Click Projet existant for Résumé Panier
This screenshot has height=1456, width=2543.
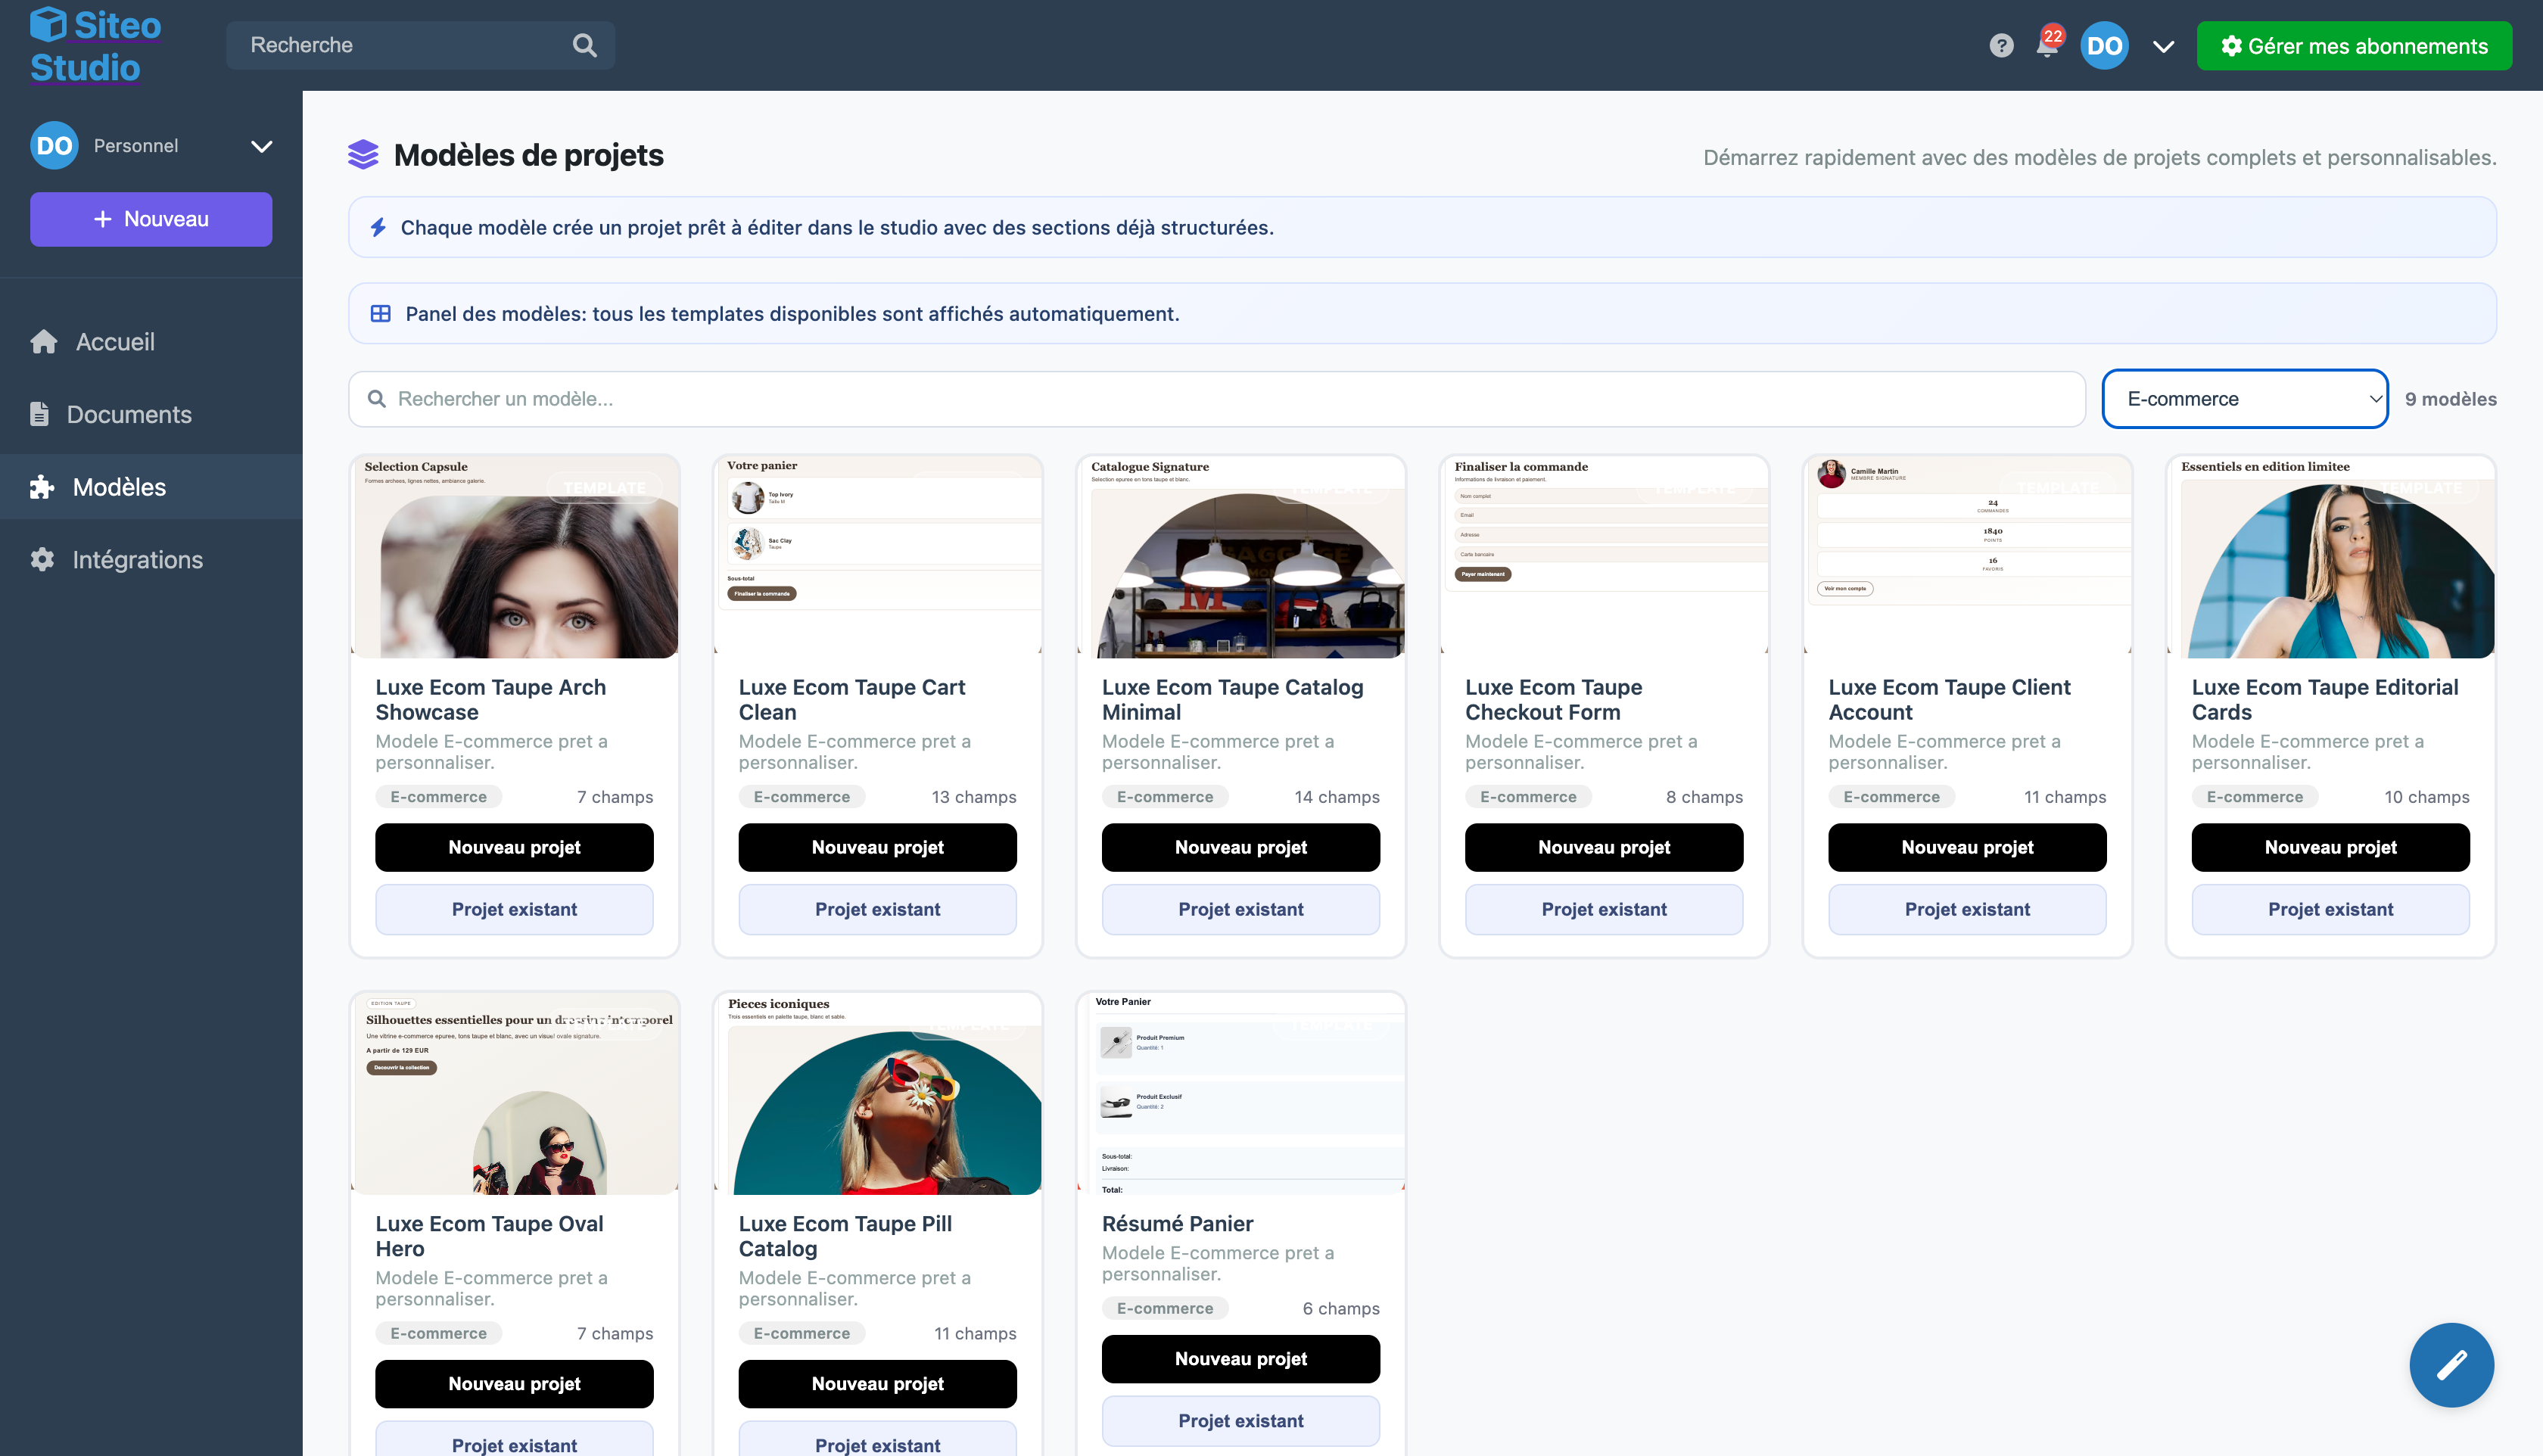1240,1420
